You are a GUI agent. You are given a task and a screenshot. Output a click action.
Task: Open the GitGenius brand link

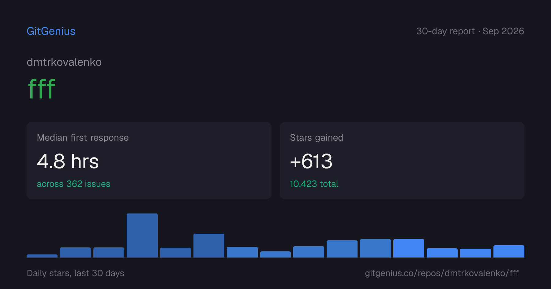pos(51,31)
